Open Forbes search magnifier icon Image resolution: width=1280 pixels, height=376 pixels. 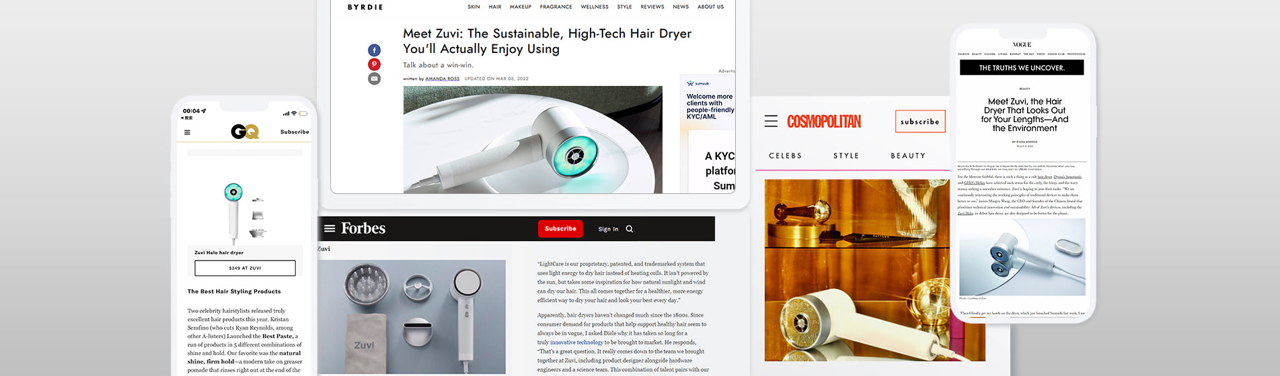click(x=630, y=229)
